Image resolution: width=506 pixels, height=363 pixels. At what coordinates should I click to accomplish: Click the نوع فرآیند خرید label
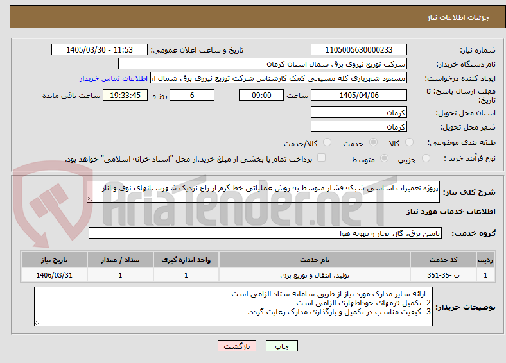469,158
